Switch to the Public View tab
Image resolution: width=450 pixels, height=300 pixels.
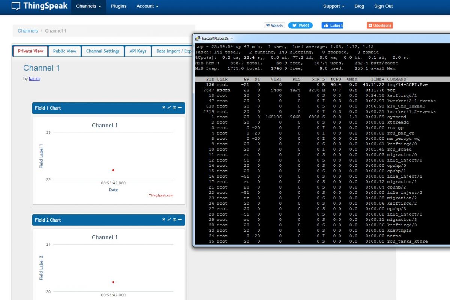64,51
